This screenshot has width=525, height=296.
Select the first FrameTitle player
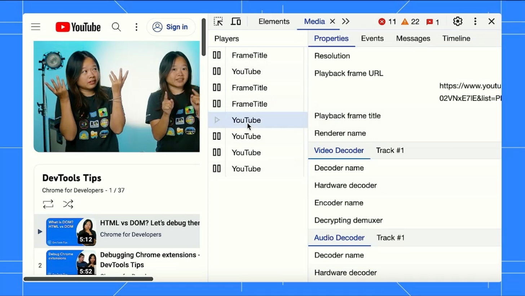[x=258, y=55]
